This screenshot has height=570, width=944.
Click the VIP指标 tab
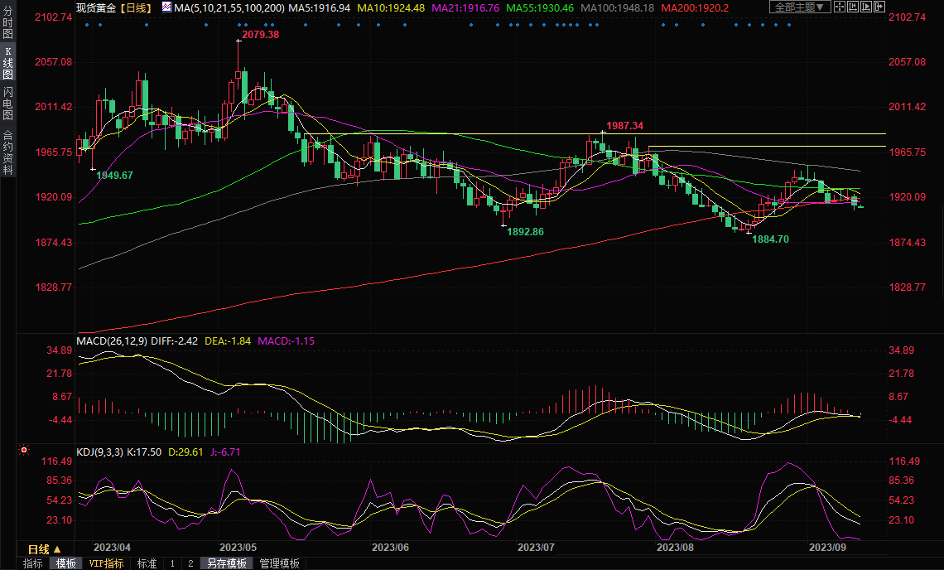coord(106,563)
